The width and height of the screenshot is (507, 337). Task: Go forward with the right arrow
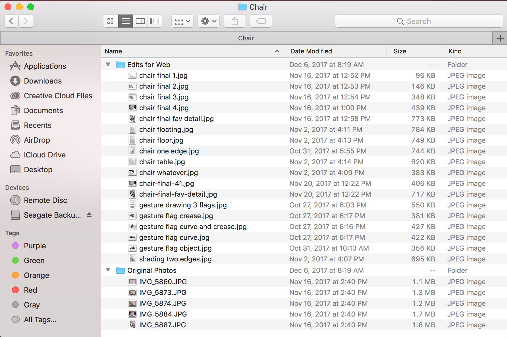click(x=26, y=21)
